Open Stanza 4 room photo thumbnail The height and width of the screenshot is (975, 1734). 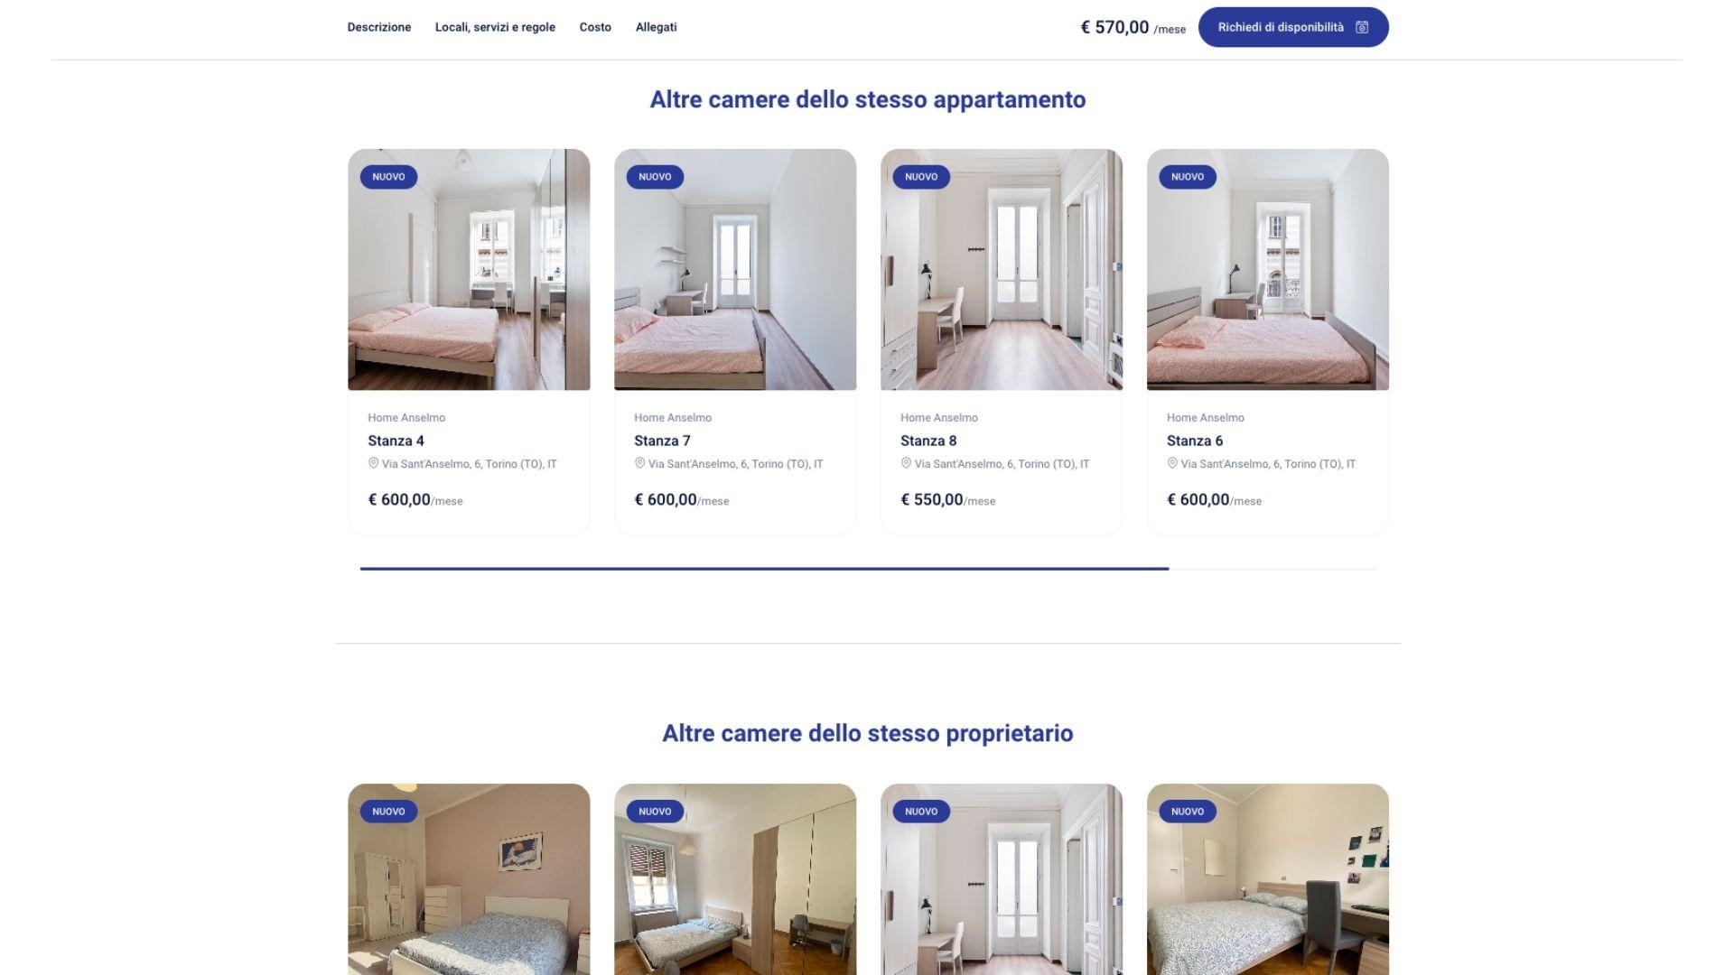pos(469,270)
